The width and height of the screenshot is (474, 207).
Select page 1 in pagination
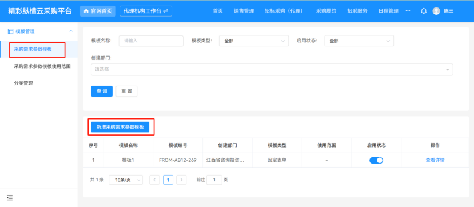click(x=168, y=180)
